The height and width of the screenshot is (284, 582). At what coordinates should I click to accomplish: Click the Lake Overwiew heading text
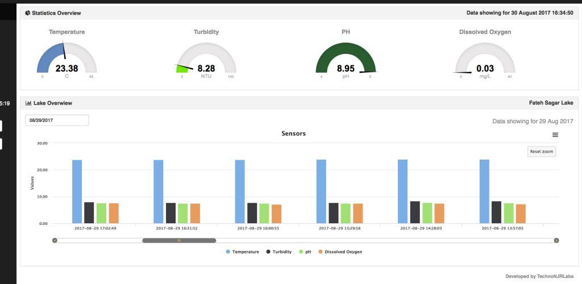(53, 103)
